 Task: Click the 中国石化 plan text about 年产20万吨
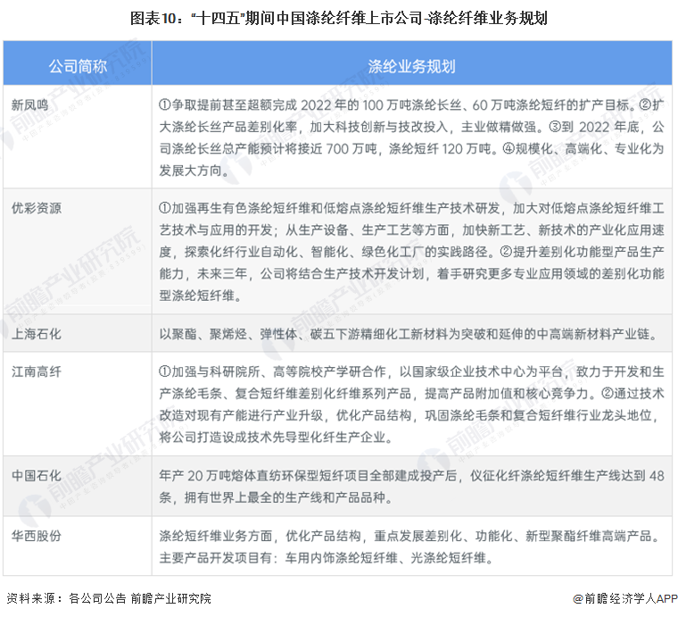click(411, 487)
